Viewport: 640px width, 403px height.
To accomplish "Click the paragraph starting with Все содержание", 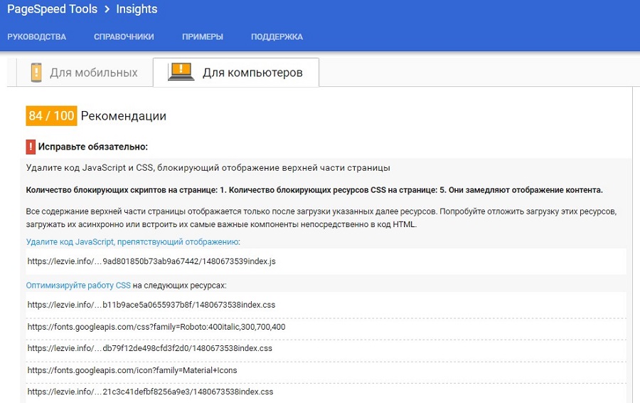I will pyautogui.click(x=321, y=218).
